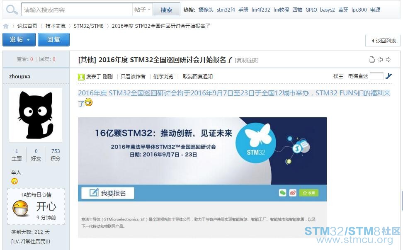403x250 pixels.
Task: Open zhoupxa's black cat avatar
Action: (36, 115)
